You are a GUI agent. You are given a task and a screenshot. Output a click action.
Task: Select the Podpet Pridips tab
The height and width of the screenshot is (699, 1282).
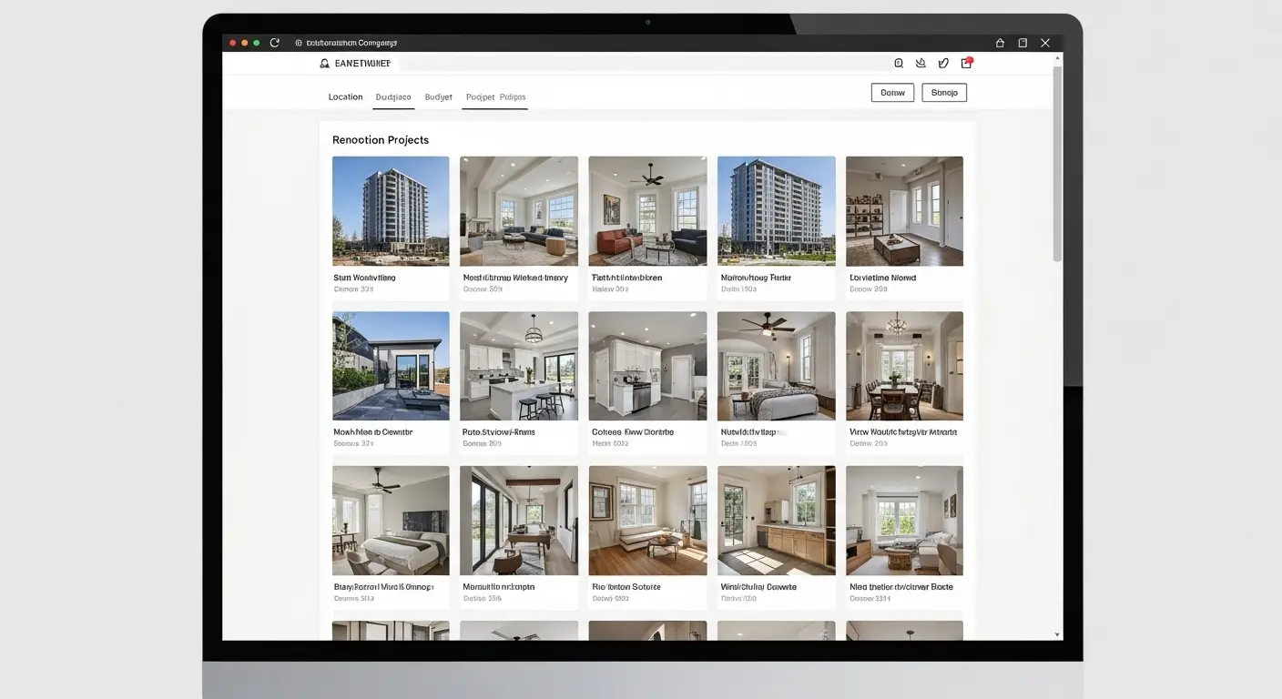click(x=495, y=97)
